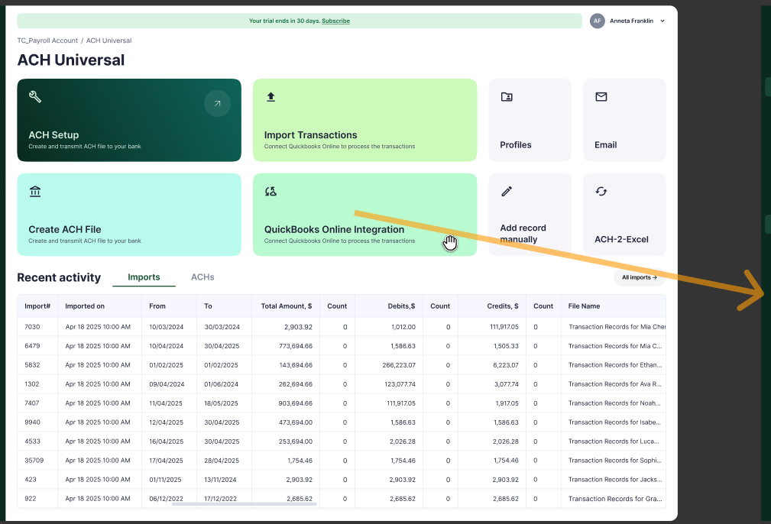
Task: Click To date 13/11/2024
Action: [220, 480]
